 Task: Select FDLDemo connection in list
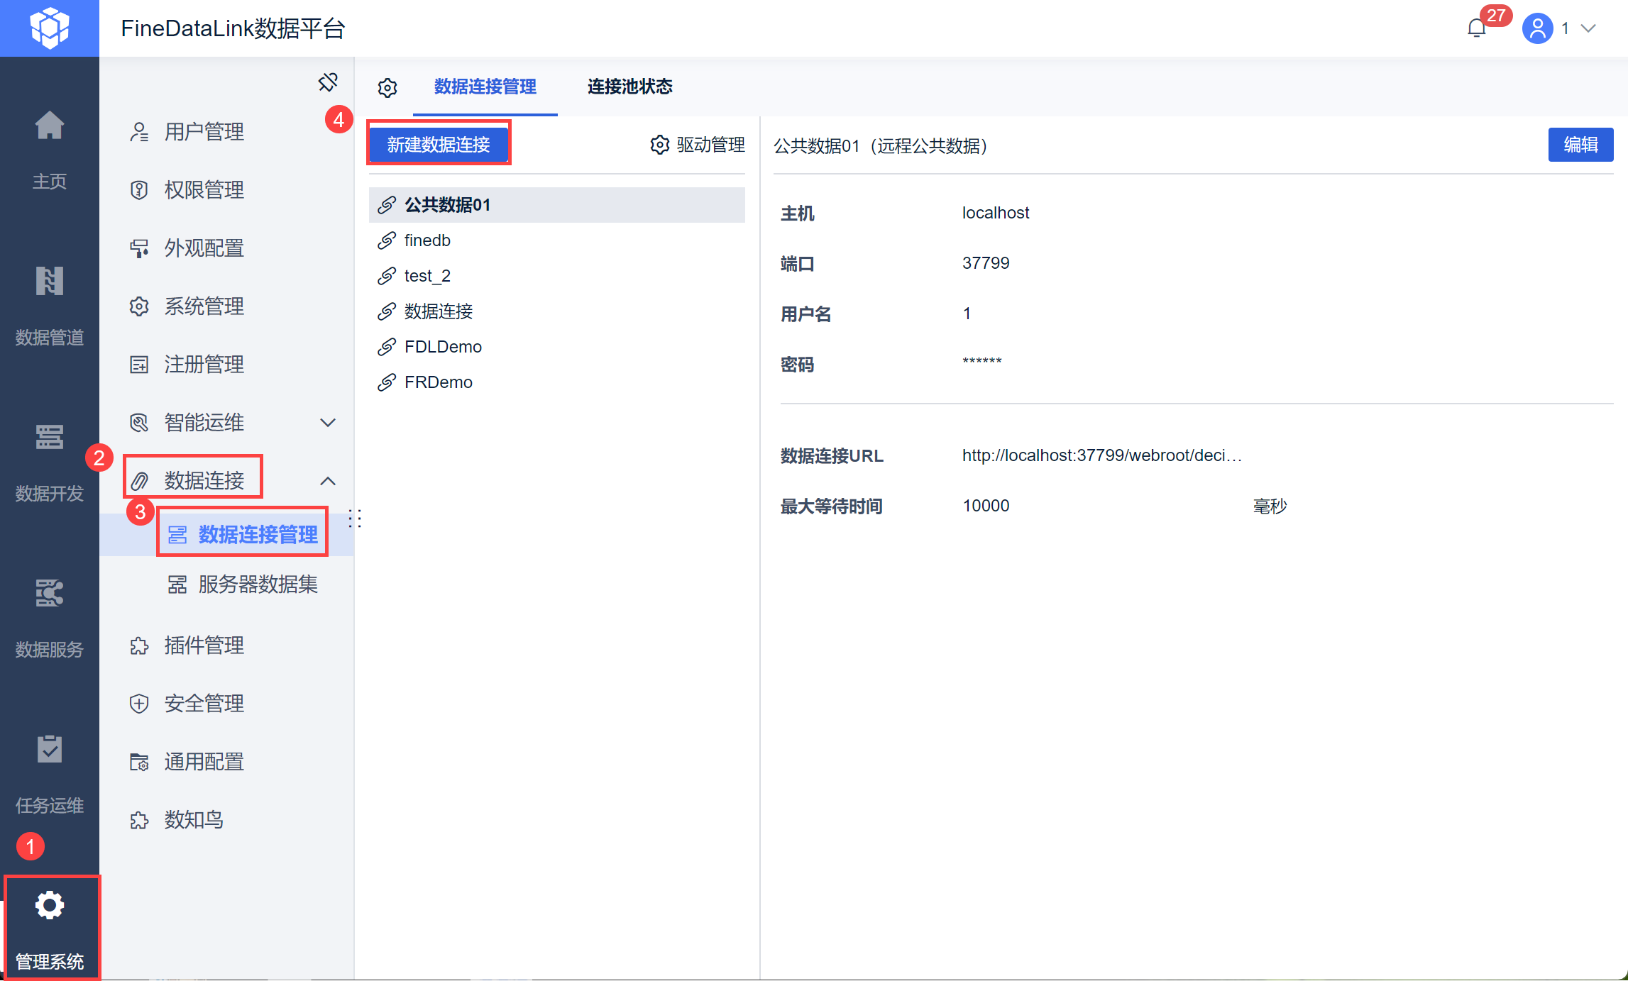443,347
